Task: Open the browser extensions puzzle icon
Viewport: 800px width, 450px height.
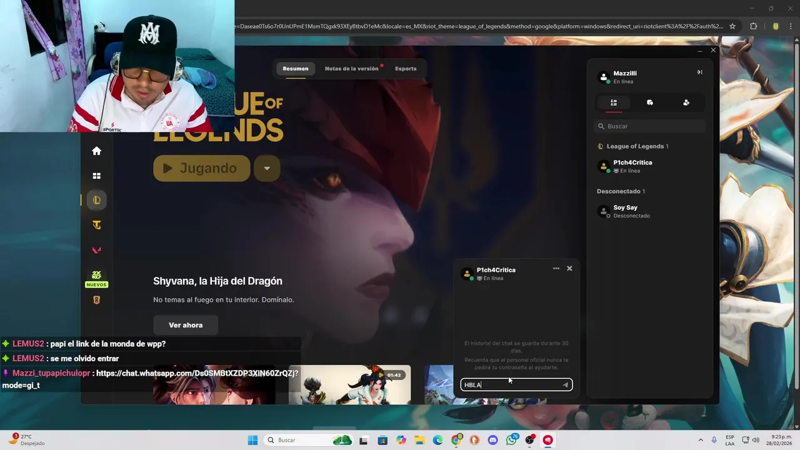Action: pyautogui.click(x=753, y=26)
